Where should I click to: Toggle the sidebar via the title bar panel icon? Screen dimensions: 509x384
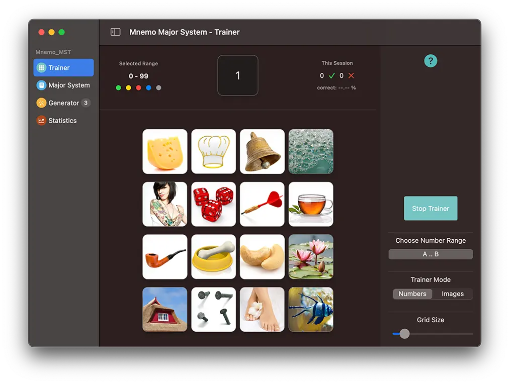pos(115,31)
